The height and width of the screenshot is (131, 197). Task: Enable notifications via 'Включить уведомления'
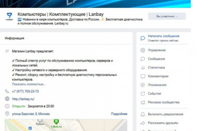click(166, 114)
